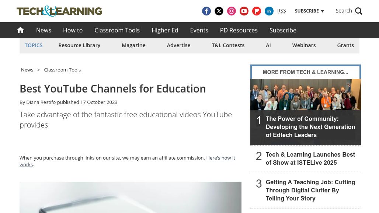Open the YouTube channel icon
The image size is (379, 213).
pos(244,11)
